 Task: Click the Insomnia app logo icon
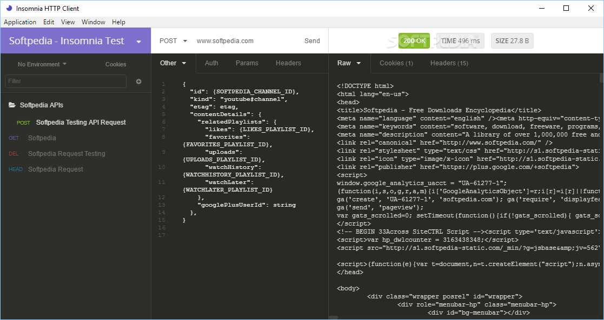tap(9, 8)
